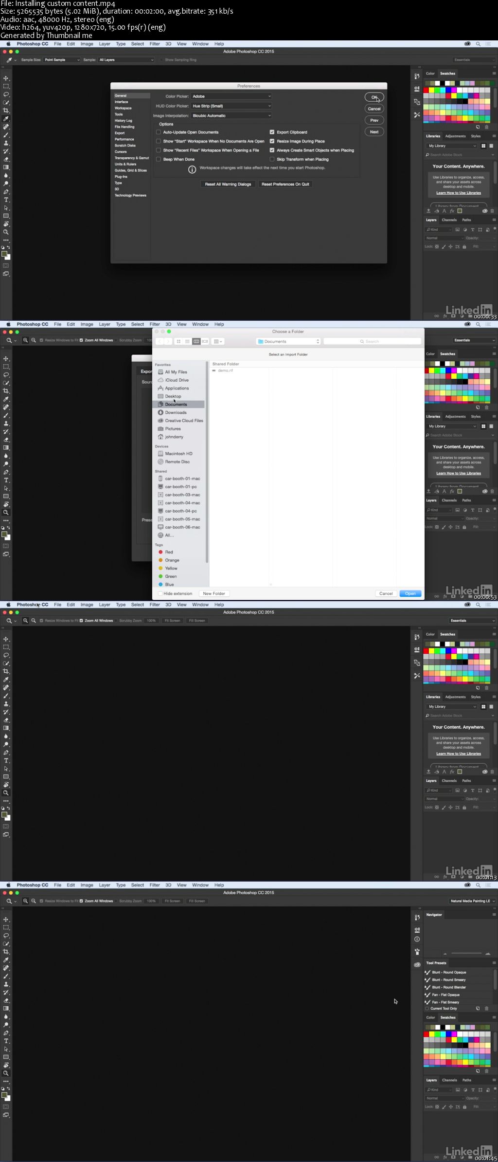This screenshot has height=1162, width=498.
Task: Open Color Picker dropdown showing Adobe
Action: coord(231,96)
